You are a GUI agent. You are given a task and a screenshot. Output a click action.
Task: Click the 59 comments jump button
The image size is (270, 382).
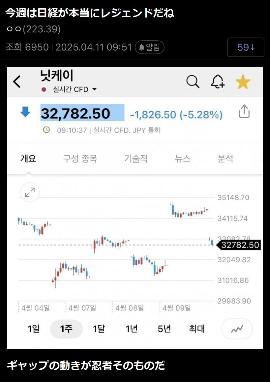246,47
